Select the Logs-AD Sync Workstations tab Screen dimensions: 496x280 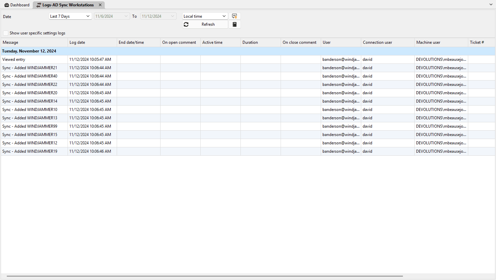(x=68, y=5)
